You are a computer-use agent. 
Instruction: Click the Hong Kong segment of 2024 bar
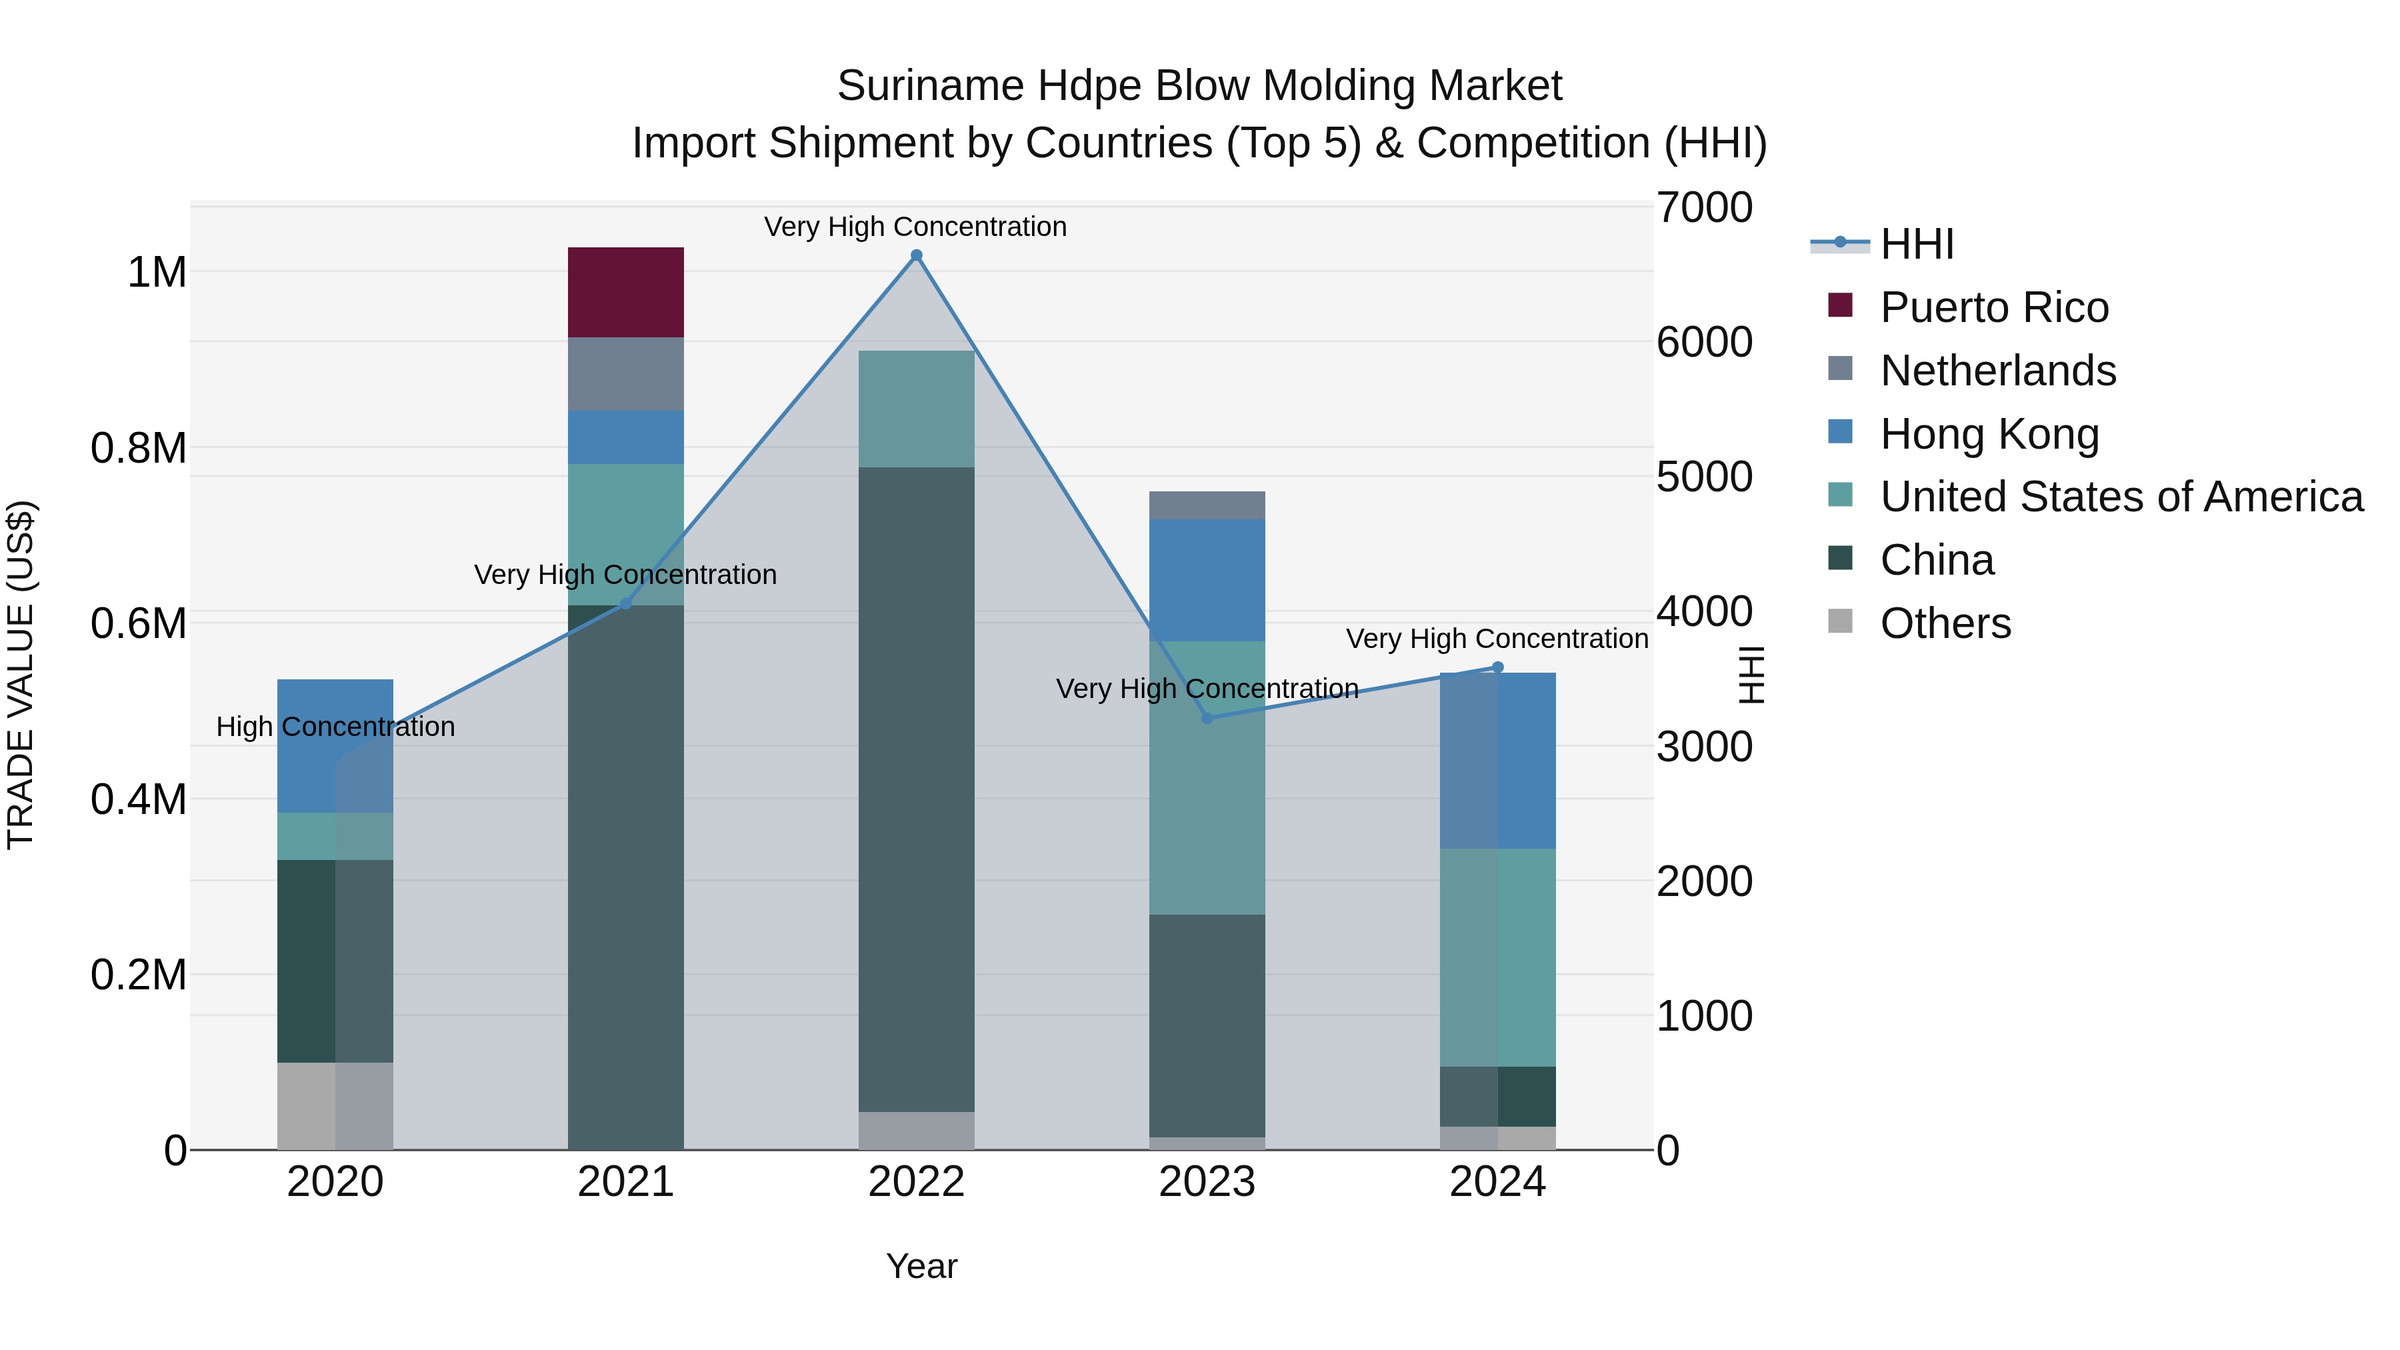pyautogui.click(x=1498, y=761)
